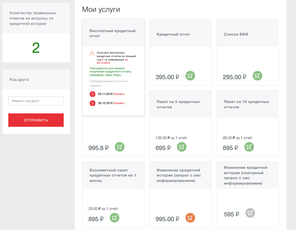Screen dimensions: 296x230
Task: Click the 695 ₽ price
Action: [x=163, y=148]
